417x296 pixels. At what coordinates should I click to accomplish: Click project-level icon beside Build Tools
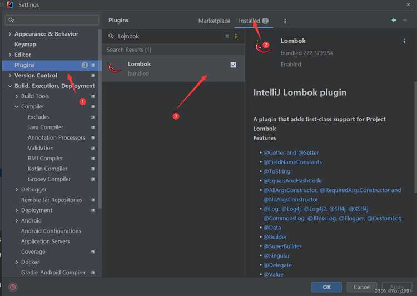[x=93, y=96]
